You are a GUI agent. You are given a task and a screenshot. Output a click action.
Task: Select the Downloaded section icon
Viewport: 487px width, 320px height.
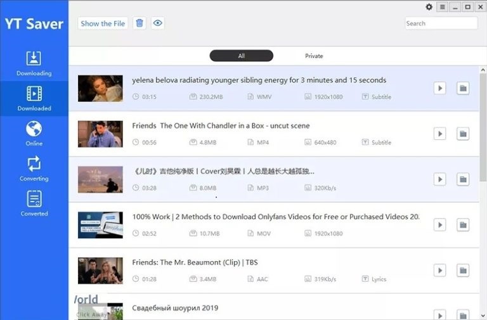coord(34,93)
